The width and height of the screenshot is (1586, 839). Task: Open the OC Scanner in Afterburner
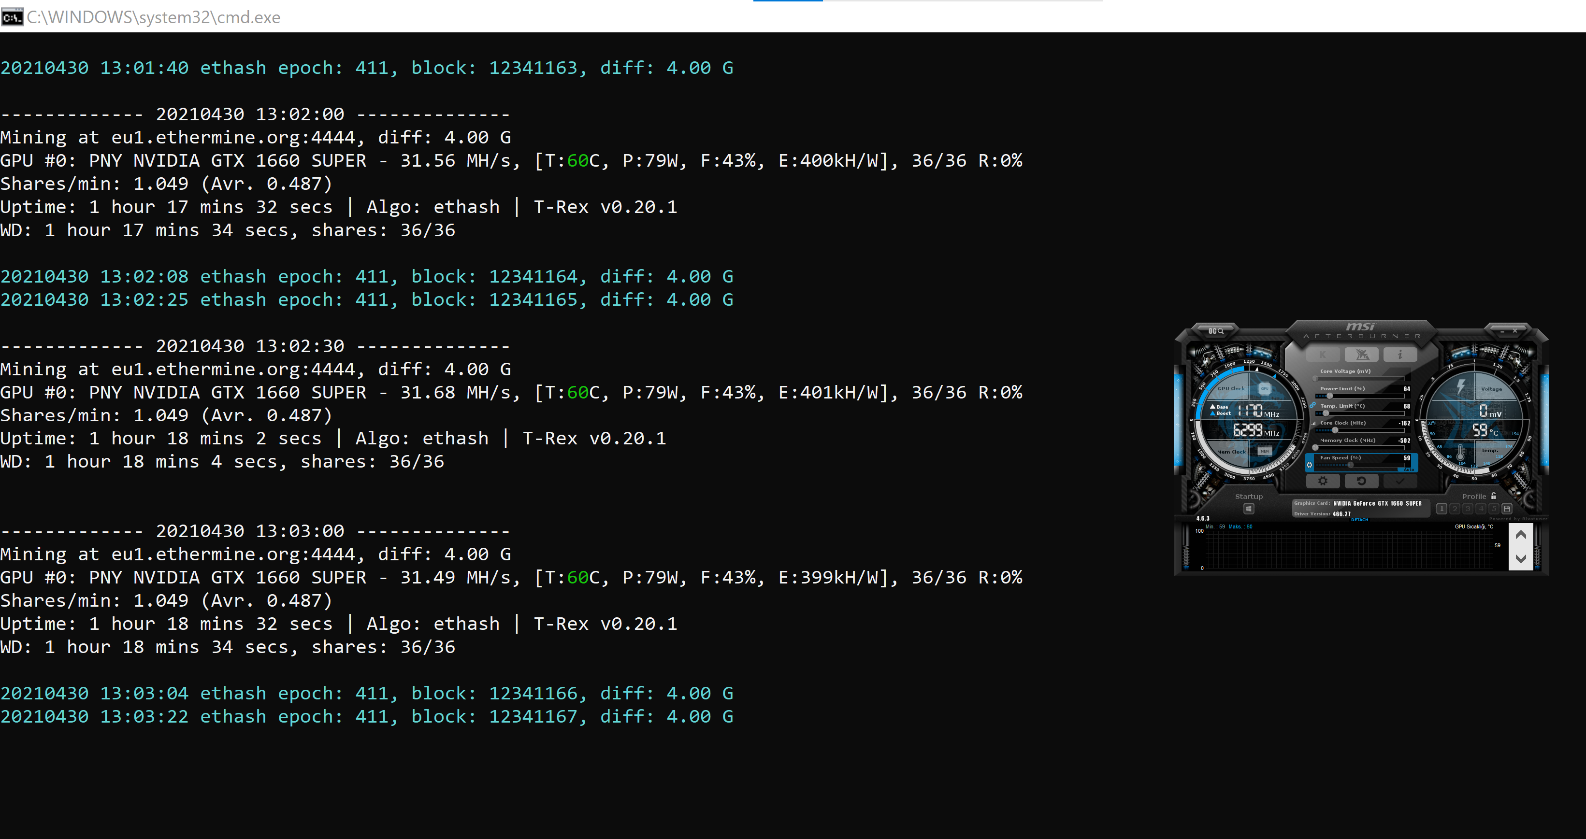tap(1217, 331)
